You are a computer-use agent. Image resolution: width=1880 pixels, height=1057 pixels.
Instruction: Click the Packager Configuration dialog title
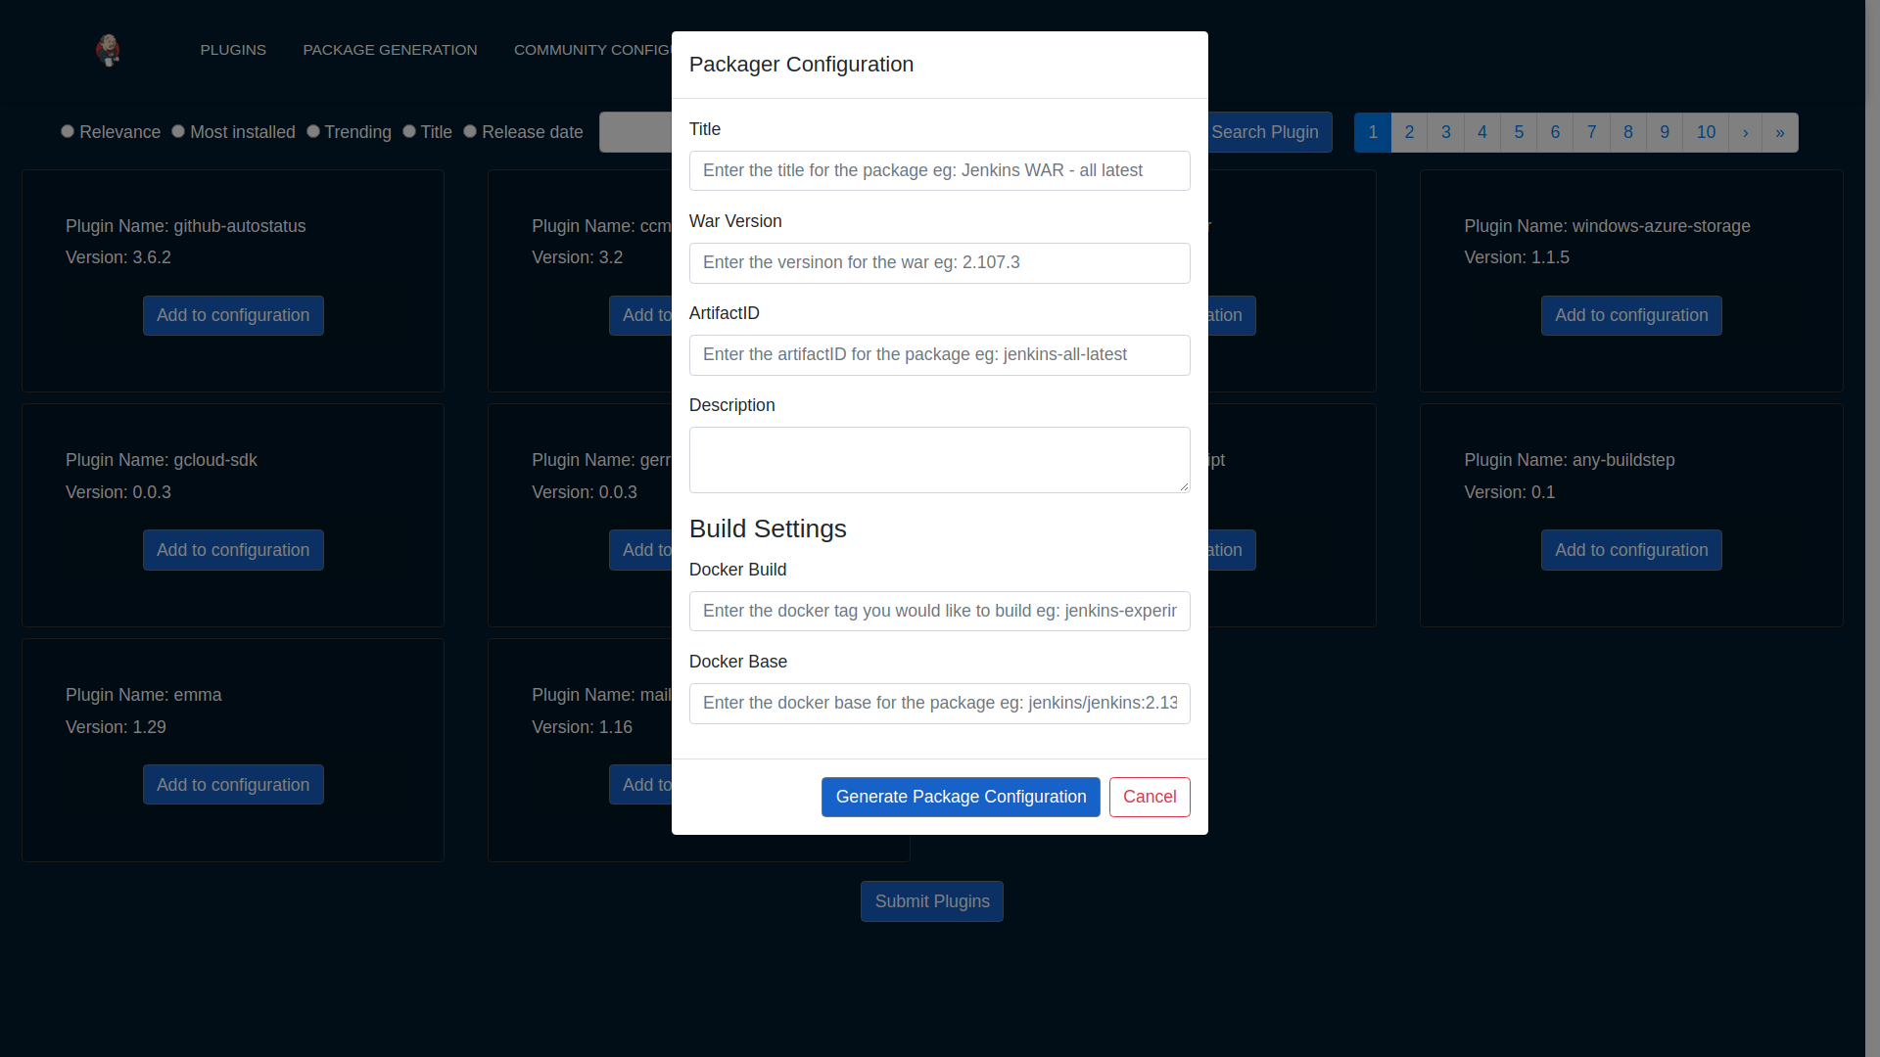point(801,65)
